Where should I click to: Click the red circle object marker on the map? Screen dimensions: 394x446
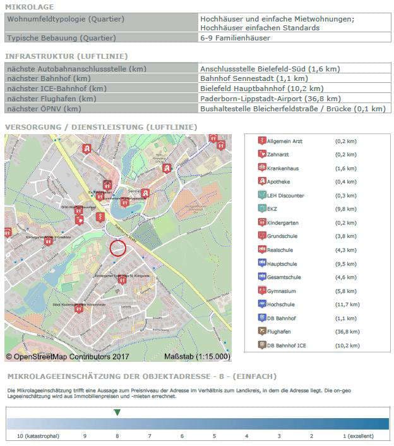click(118, 248)
